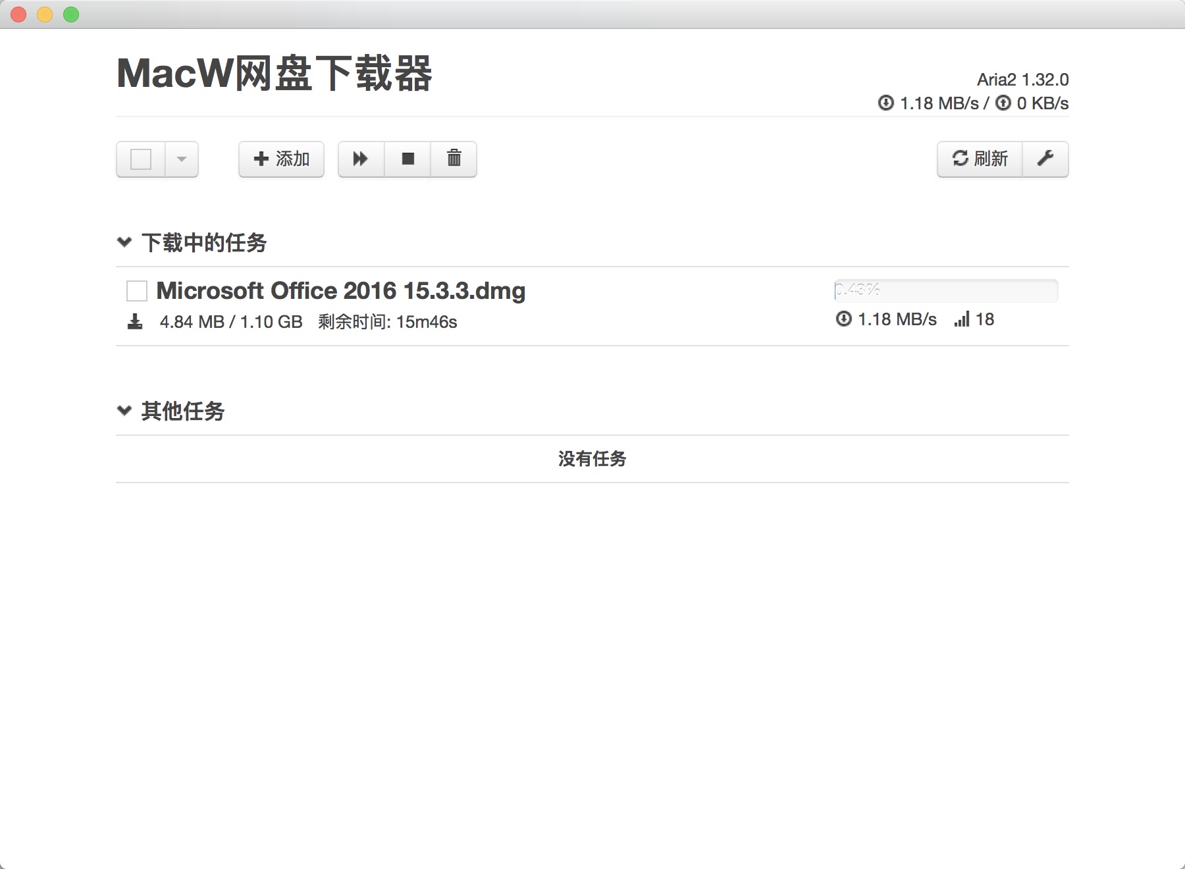Screen dimensions: 1185x869
Task: Close the window with the red button
Action: 18,14
